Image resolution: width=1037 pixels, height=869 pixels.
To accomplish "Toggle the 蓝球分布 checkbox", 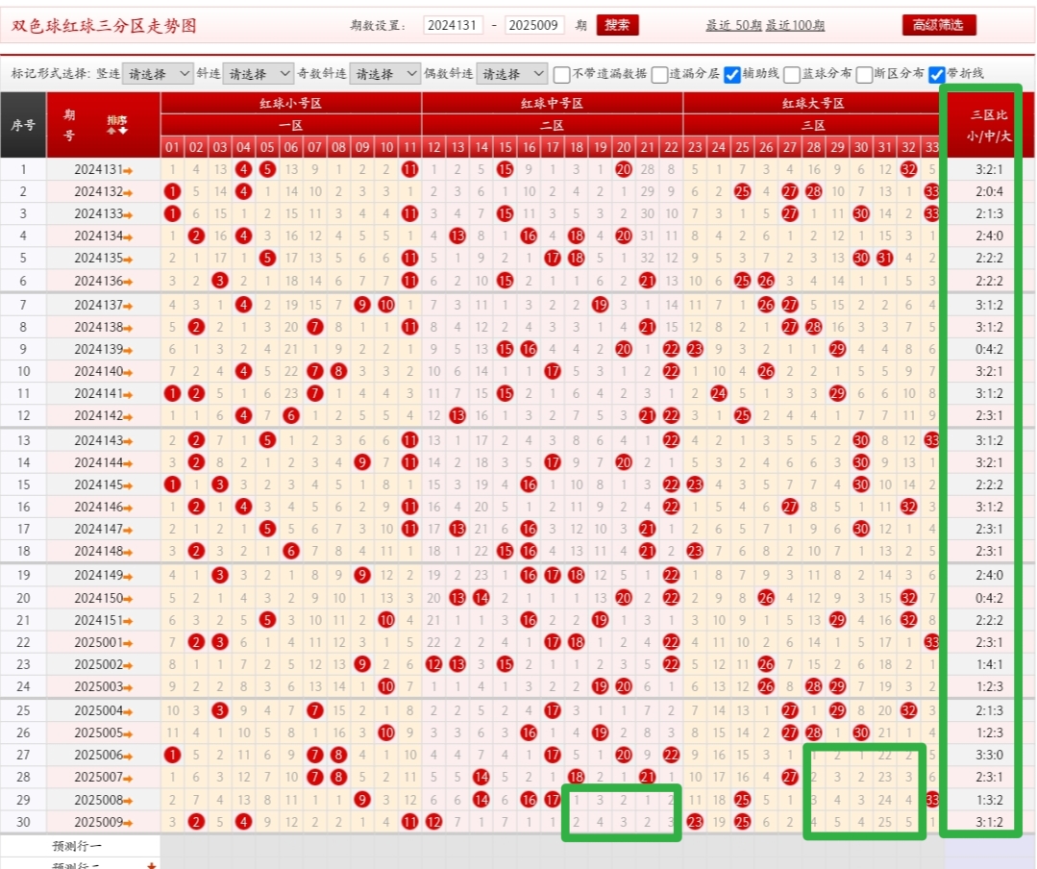I will (x=792, y=74).
